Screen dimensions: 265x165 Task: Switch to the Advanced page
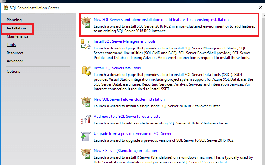[15, 61]
